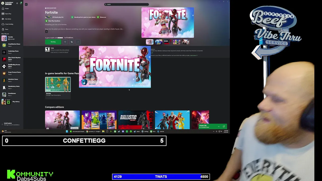
Task: Select first screenshot thumbnail under hero image
Action: pyautogui.click(x=150, y=42)
